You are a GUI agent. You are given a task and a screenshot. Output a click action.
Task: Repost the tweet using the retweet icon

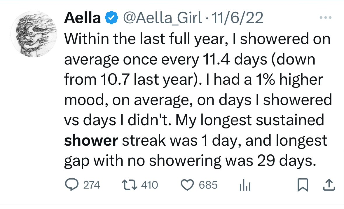pos(128,185)
